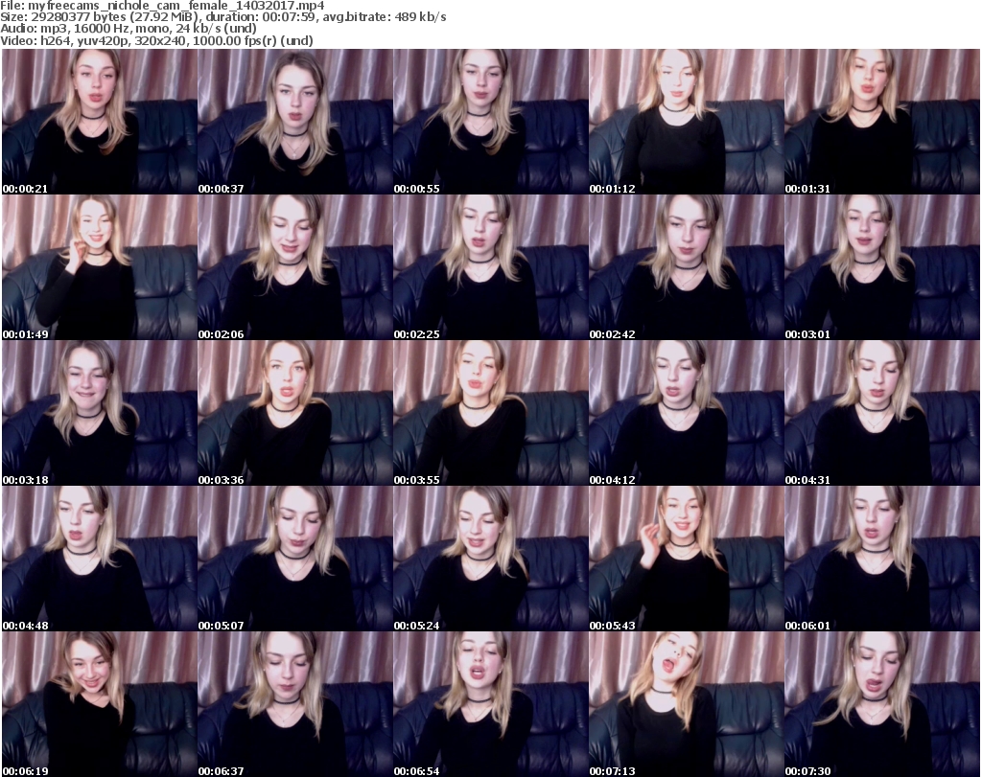
Task: Select the frame thumbnail at 00:01:31
Action: 882,122
